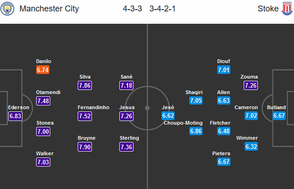Click the Shaqiri player name

point(194,92)
